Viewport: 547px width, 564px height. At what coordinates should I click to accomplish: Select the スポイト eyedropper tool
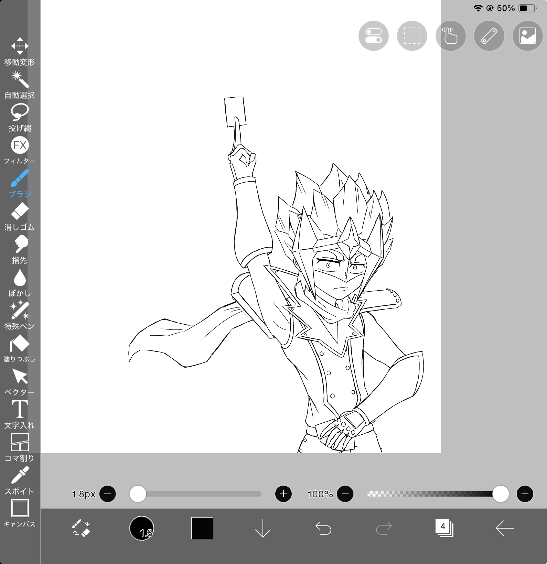[x=20, y=480]
